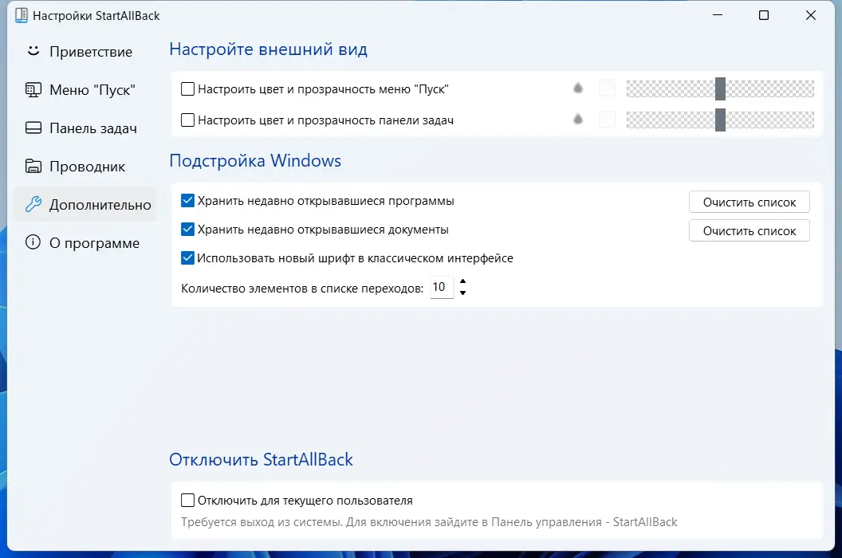Click the taskbar transparency slider handle
The image size is (842, 558).
720,120
